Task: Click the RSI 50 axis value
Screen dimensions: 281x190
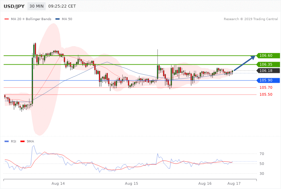Action: click(261, 164)
